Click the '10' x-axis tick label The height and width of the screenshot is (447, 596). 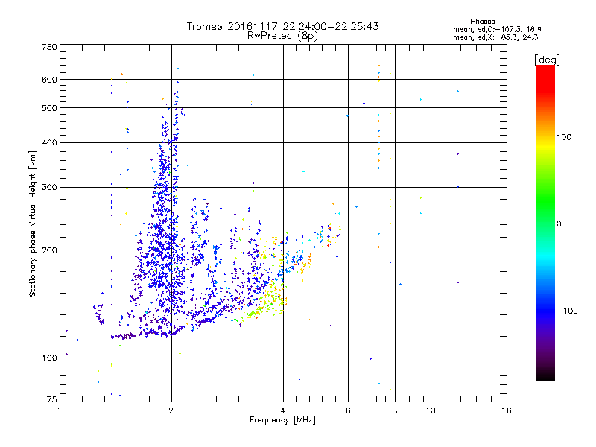coord(431,410)
